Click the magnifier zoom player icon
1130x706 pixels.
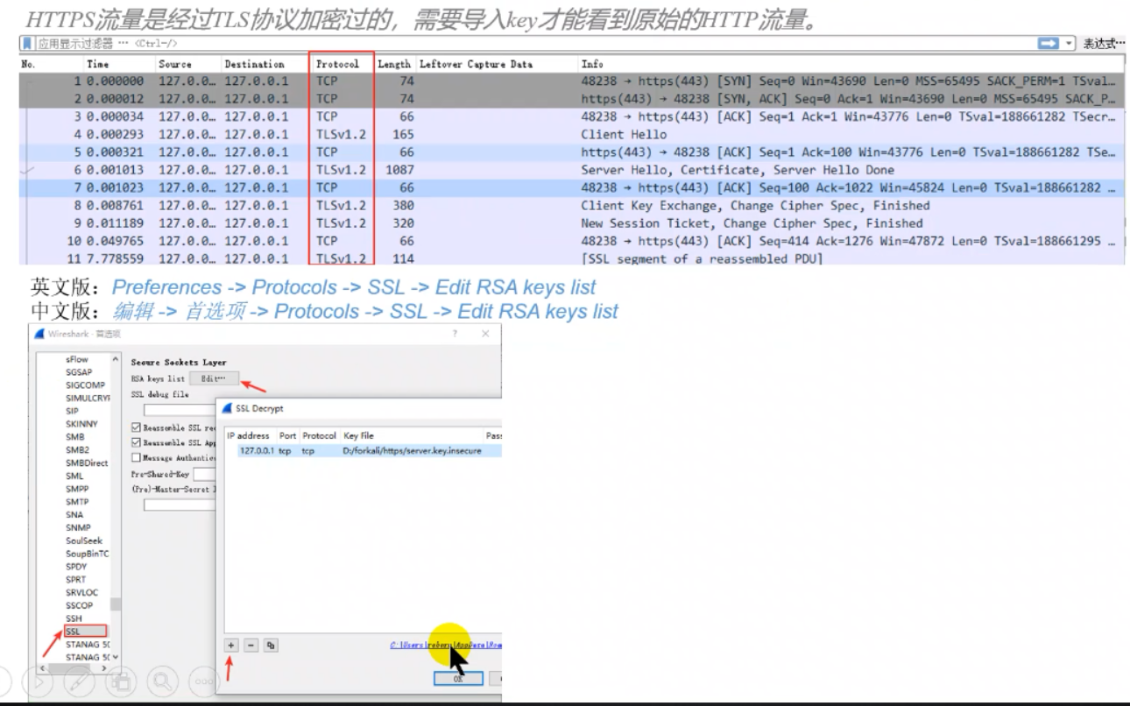pos(162,681)
